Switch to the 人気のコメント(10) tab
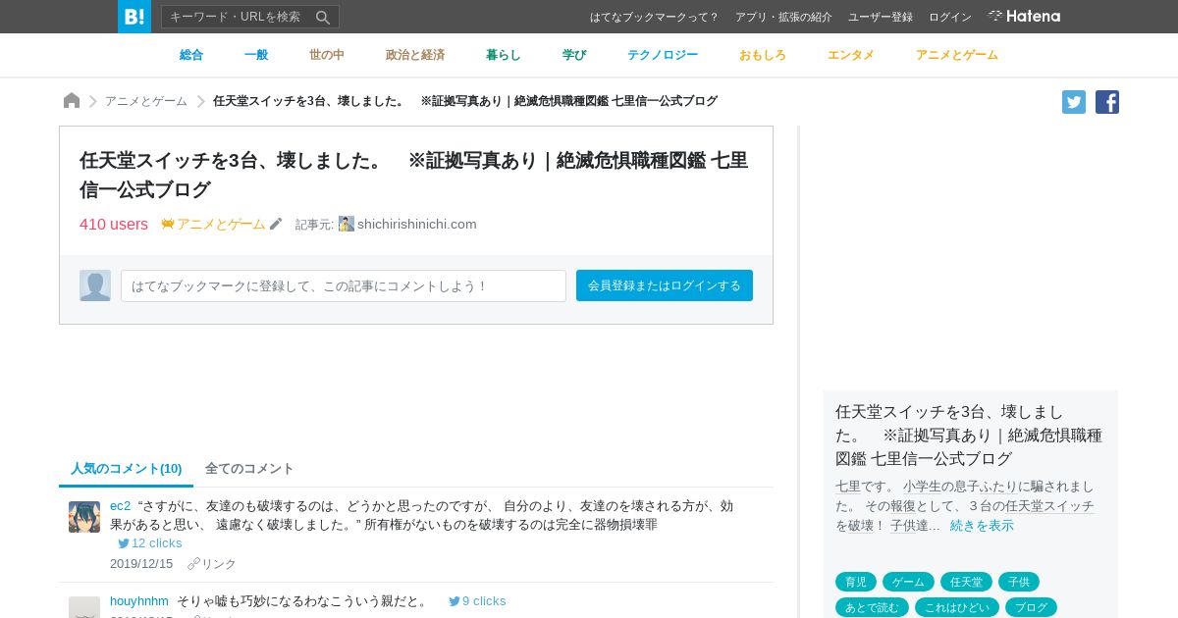The height and width of the screenshot is (618, 1178). coord(126,469)
